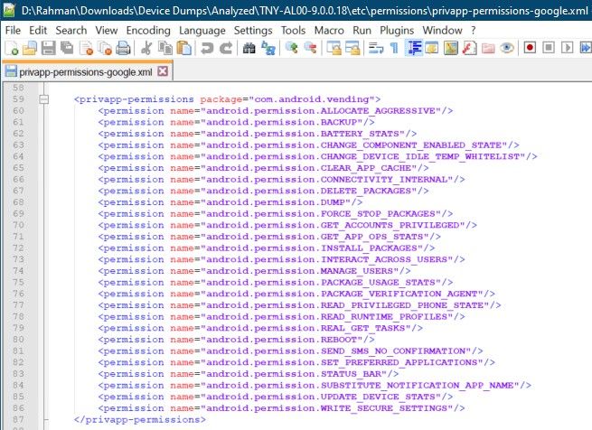Open the Window menu
The image size is (592, 430).
pos(442,30)
